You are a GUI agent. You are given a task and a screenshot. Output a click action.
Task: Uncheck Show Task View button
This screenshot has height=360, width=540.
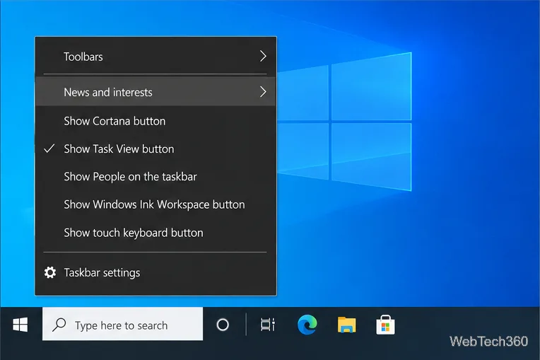tap(155, 149)
